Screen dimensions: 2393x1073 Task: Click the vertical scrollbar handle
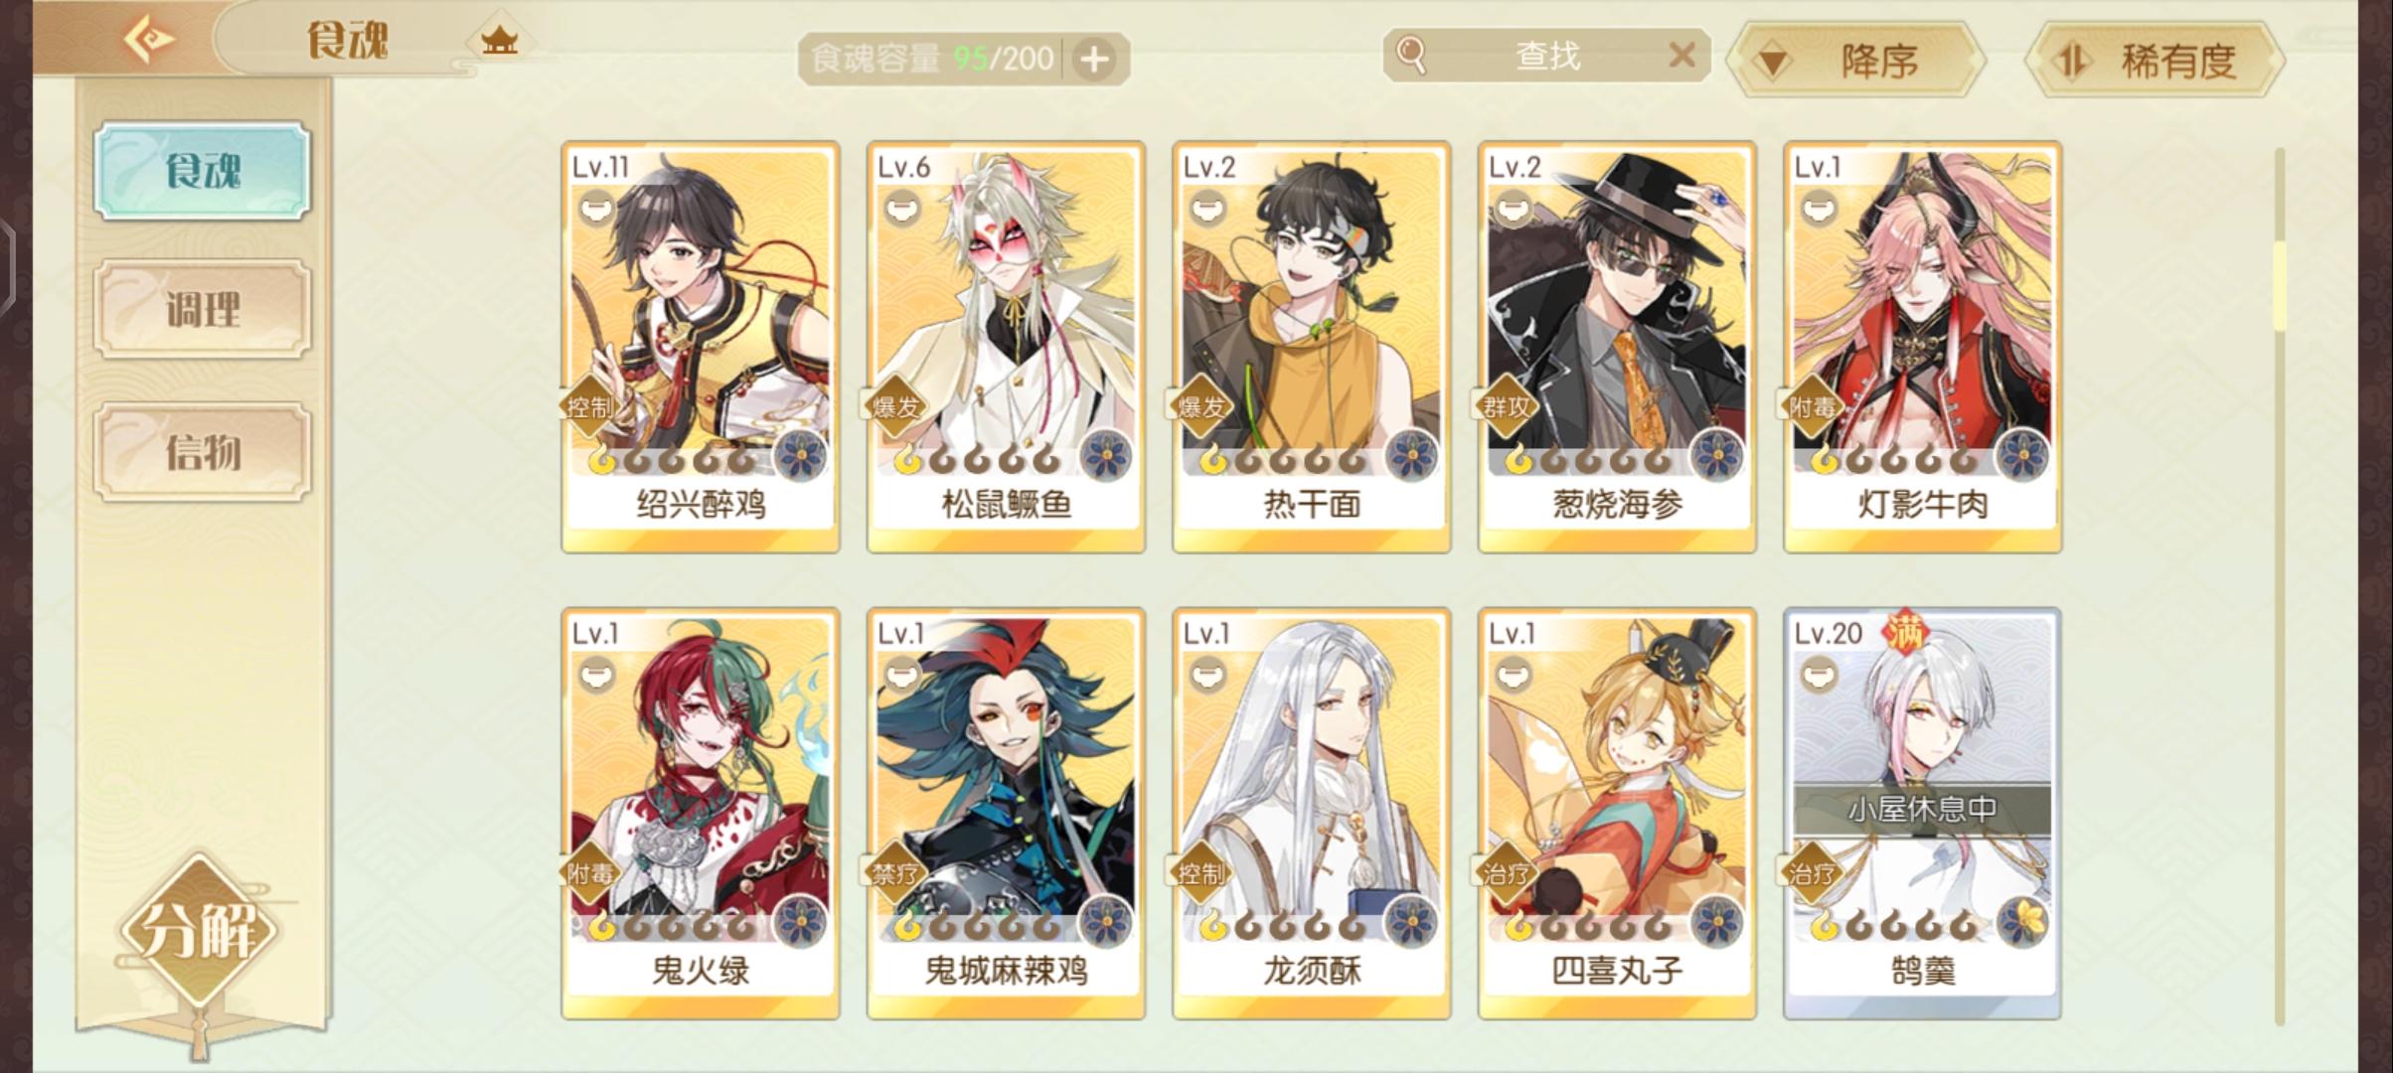(2280, 286)
